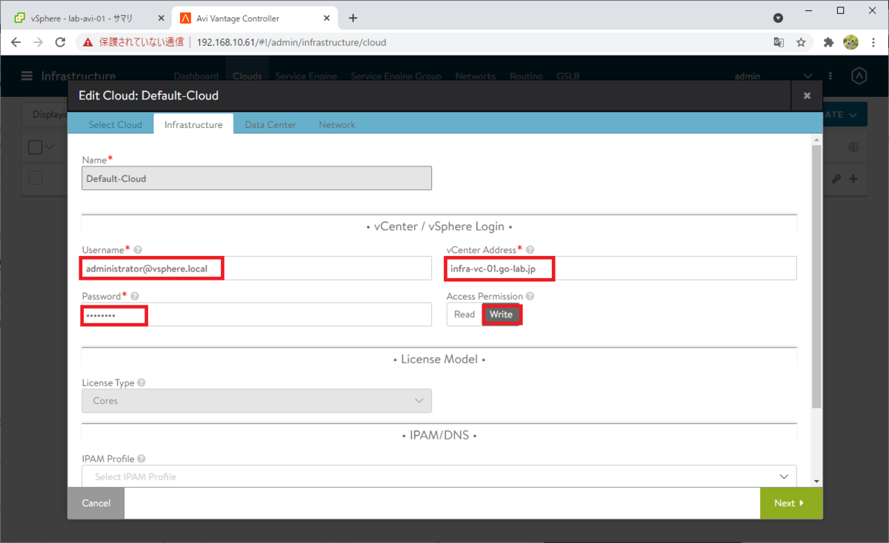This screenshot has width=889, height=543.
Task: Select Read access permission
Action: click(x=465, y=314)
